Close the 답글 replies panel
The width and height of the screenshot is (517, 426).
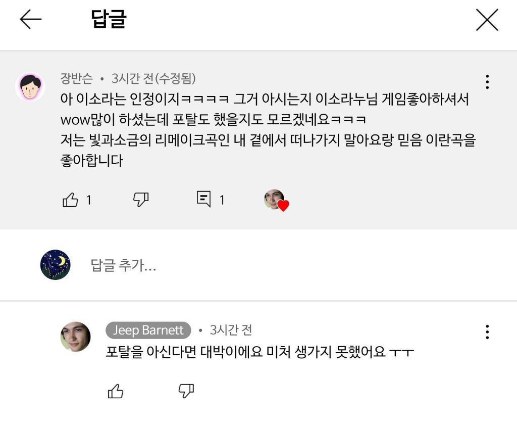click(487, 20)
